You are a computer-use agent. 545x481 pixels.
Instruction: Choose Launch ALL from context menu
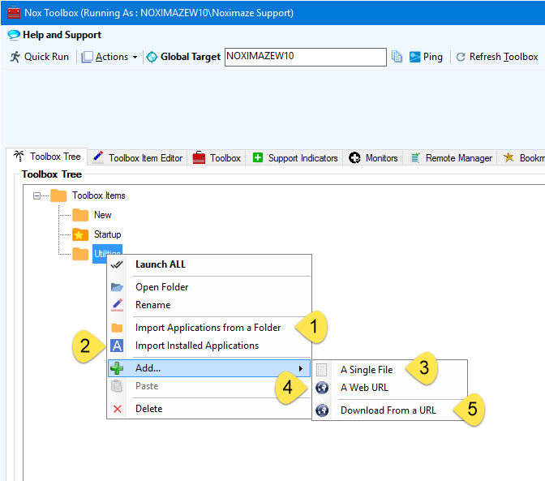[x=209, y=264]
